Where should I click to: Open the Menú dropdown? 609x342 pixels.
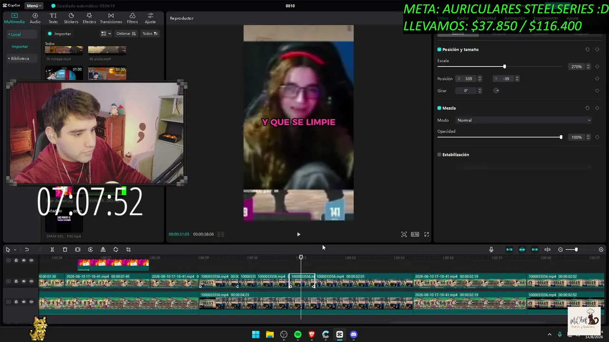33,6
